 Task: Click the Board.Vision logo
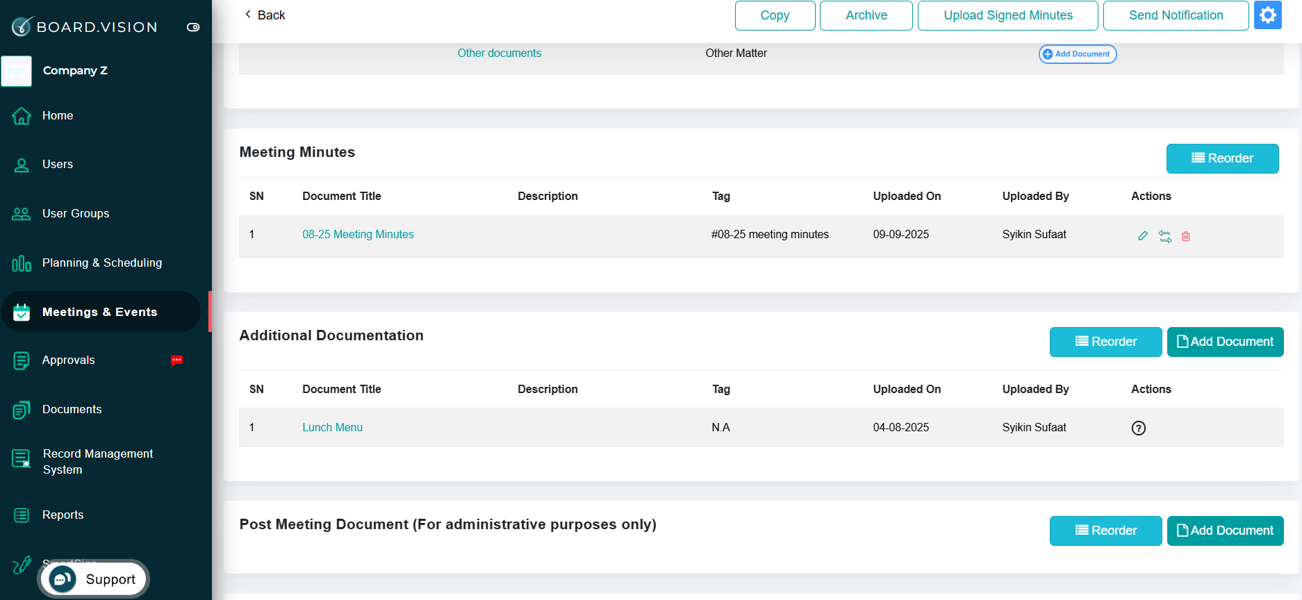(84, 26)
